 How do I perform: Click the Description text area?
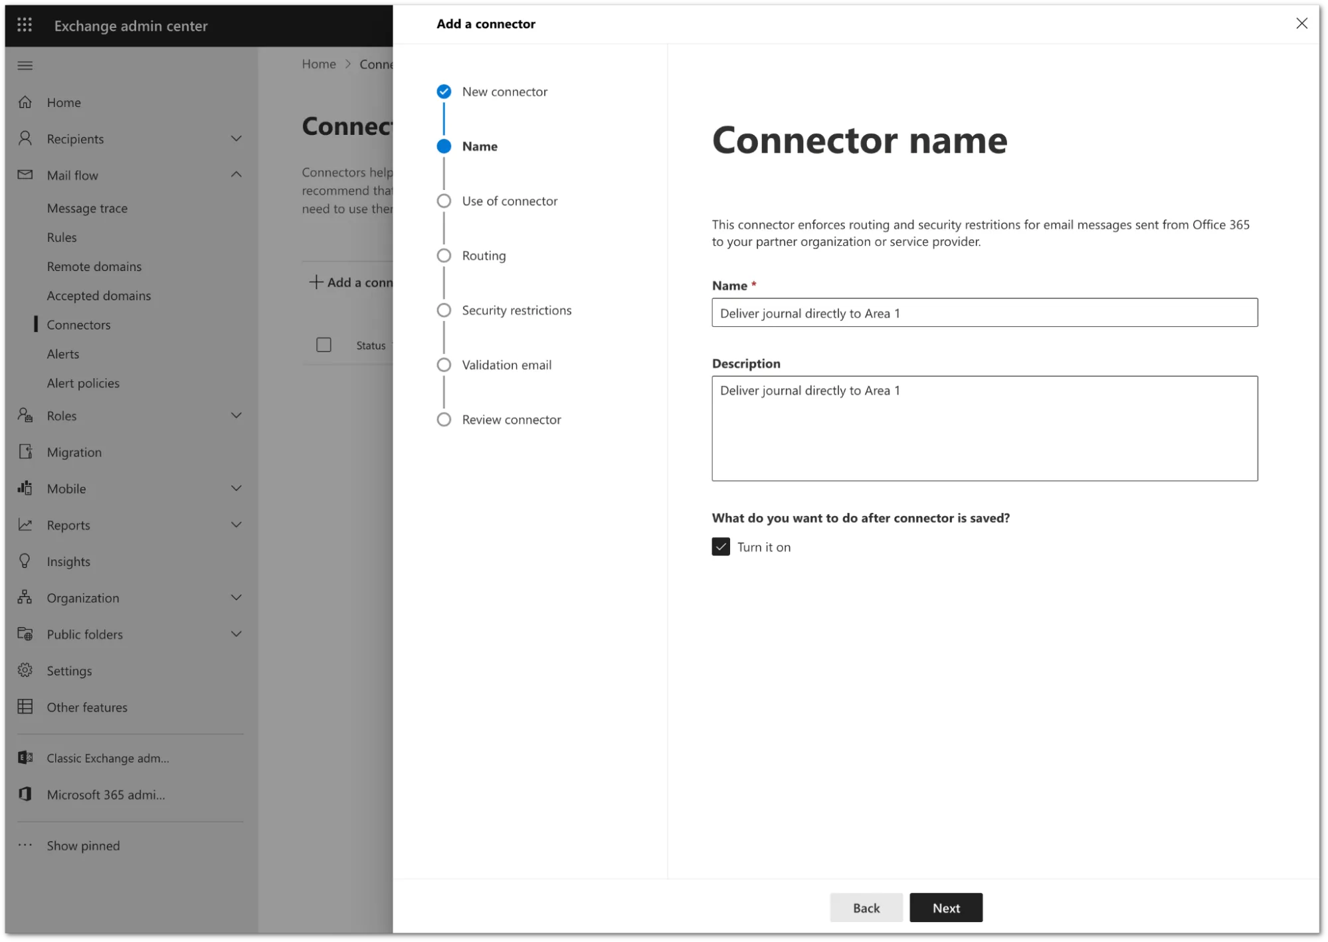coord(985,427)
